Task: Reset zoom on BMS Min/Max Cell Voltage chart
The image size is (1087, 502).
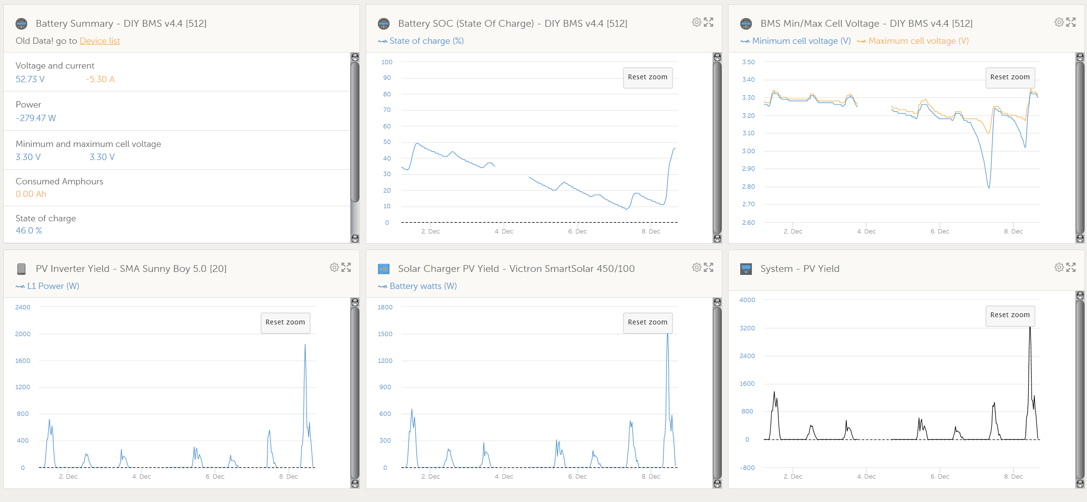Action: [1010, 77]
